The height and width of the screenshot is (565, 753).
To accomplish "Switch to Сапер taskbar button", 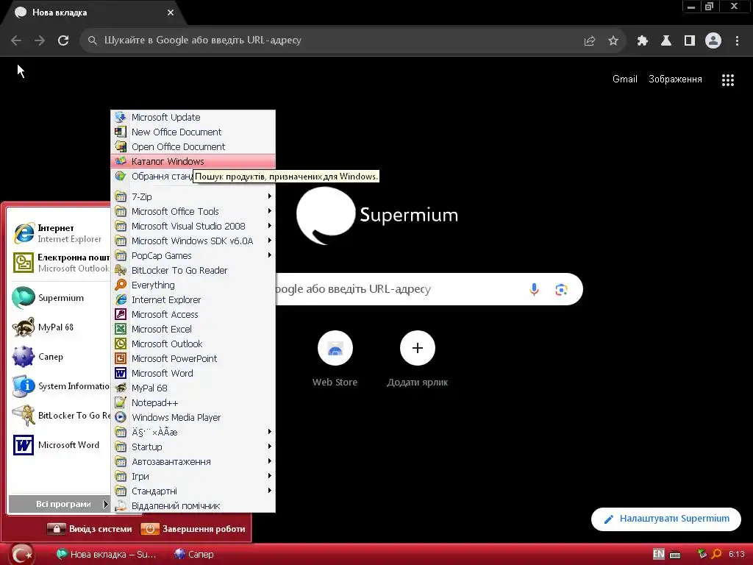I will pyautogui.click(x=194, y=555).
